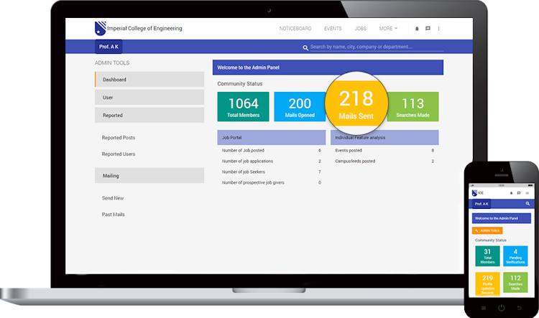Screen dimensions: 539x318
Task: Tap the search magnifier on the phone
Action: 528,204
